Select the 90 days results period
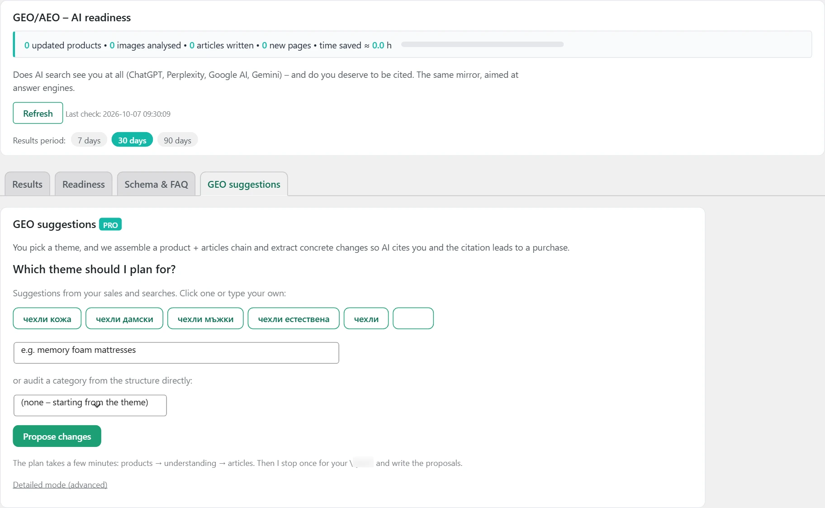The height and width of the screenshot is (508, 825). pyautogui.click(x=177, y=140)
